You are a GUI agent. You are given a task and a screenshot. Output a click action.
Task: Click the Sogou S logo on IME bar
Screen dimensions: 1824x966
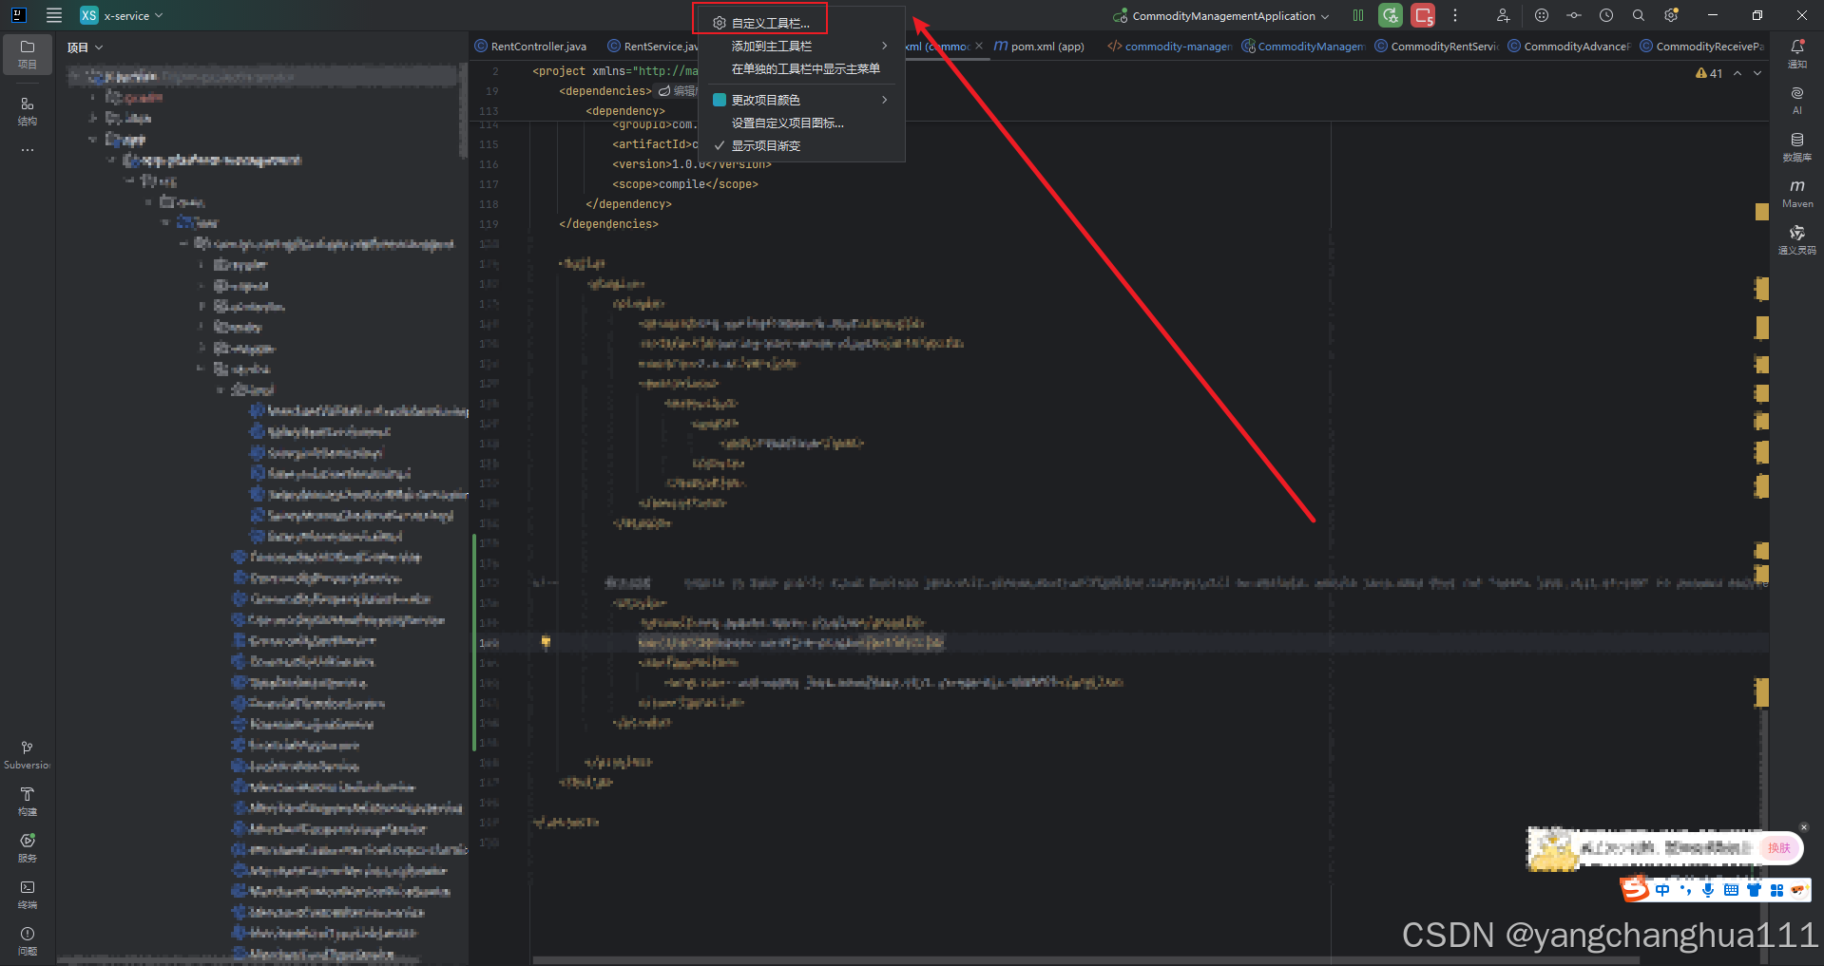point(1634,889)
